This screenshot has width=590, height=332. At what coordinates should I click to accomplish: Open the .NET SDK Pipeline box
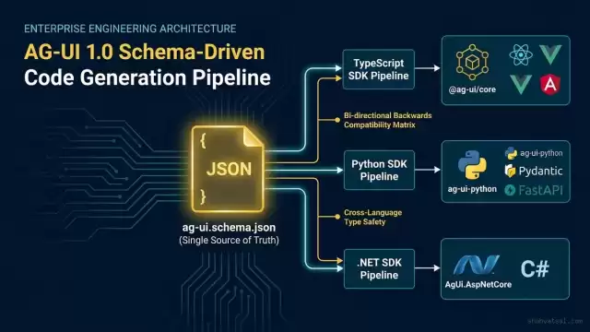point(379,268)
